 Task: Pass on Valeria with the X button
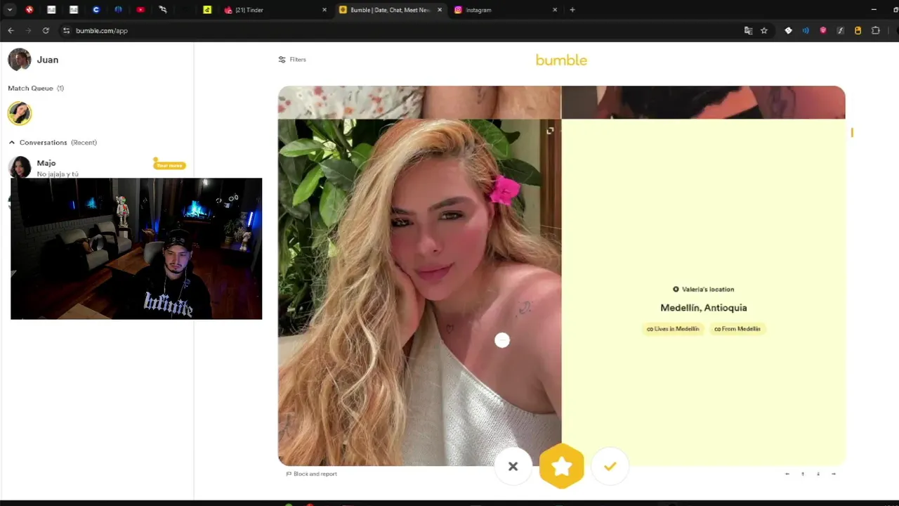[x=513, y=466]
